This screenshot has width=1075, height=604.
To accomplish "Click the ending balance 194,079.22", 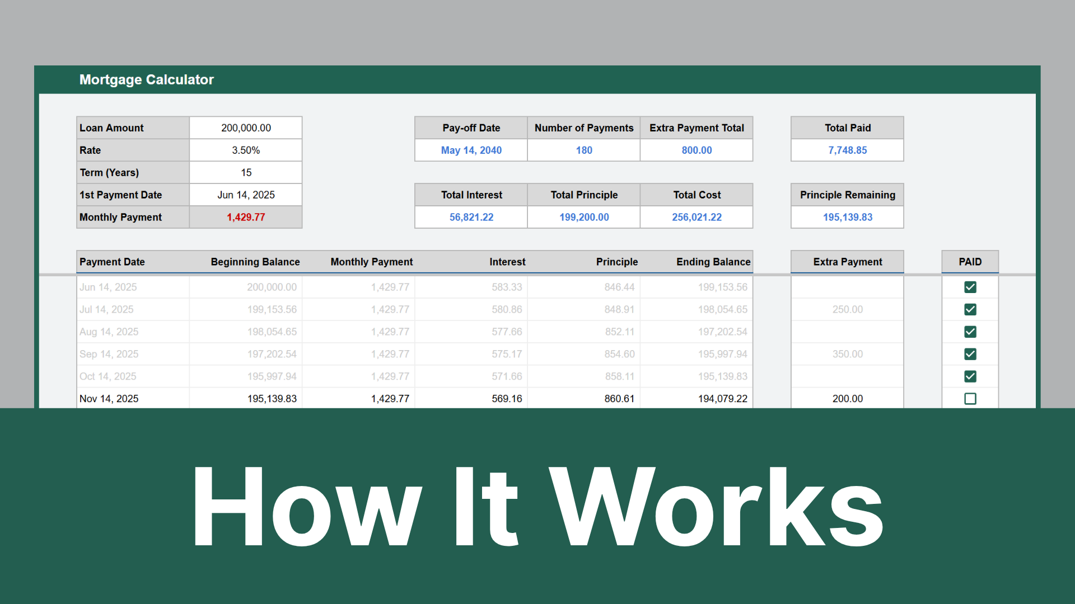I will coord(722,399).
